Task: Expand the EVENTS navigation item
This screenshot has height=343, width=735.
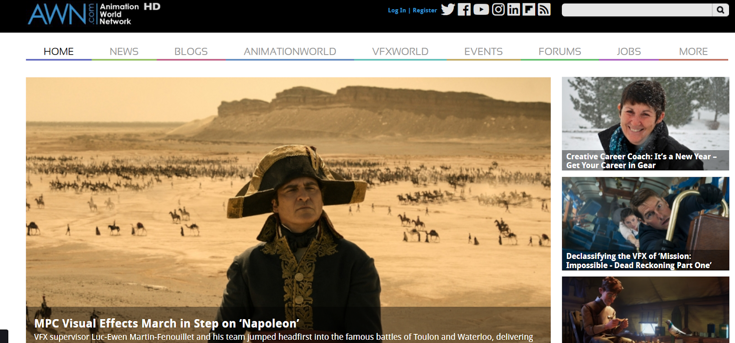Action: 483,51
